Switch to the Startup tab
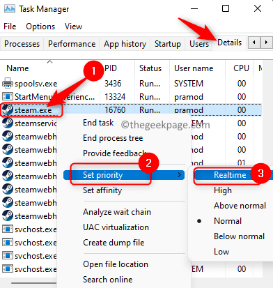The height and width of the screenshot is (288, 273). (168, 44)
